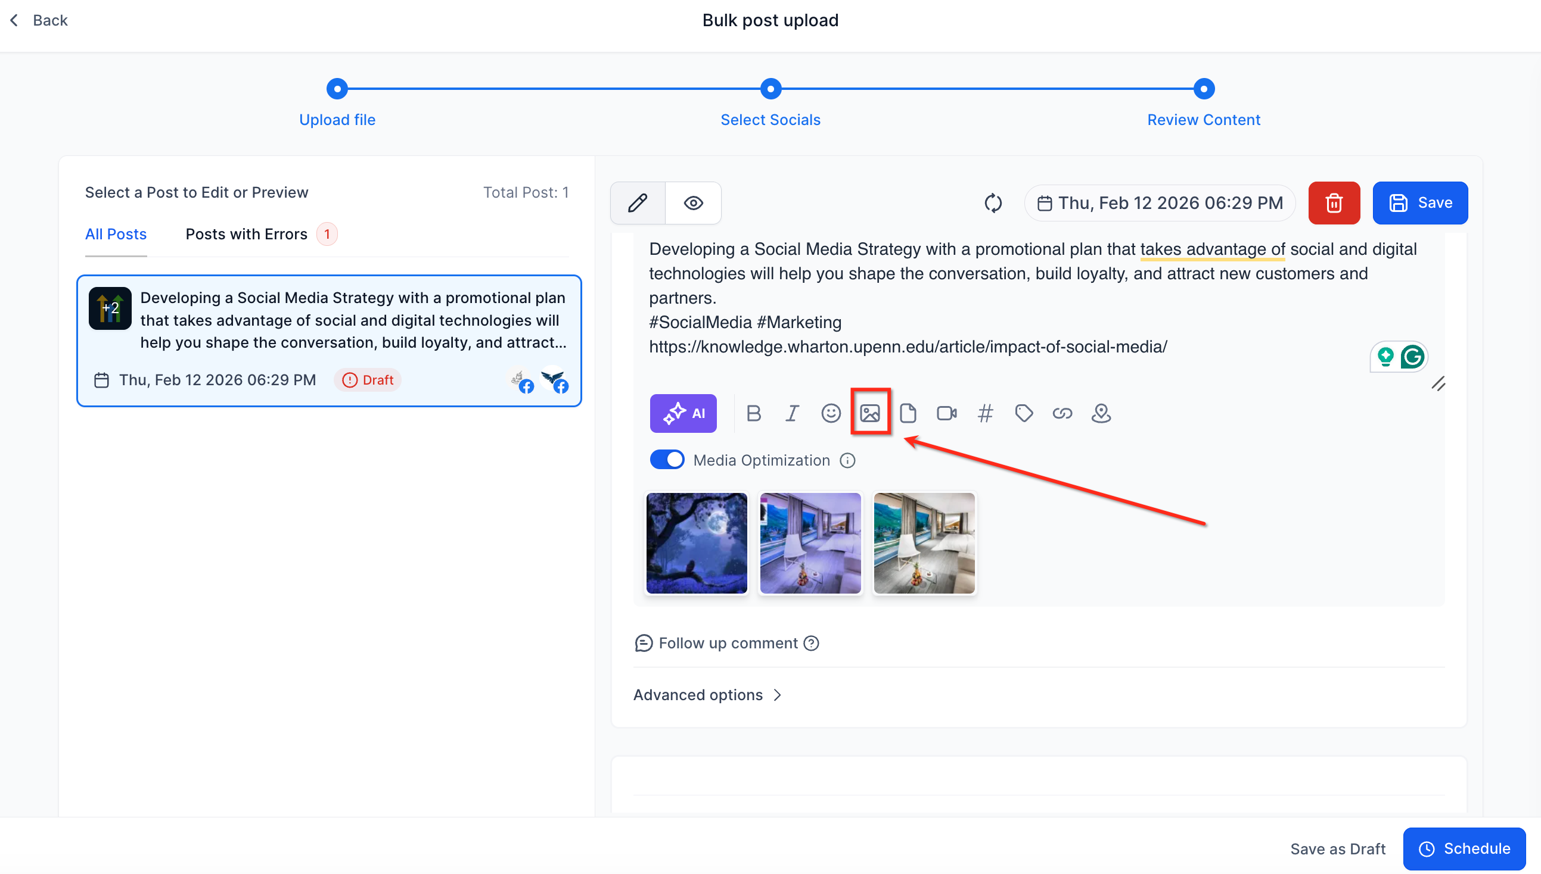Click the add image icon

tap(869, 413)
